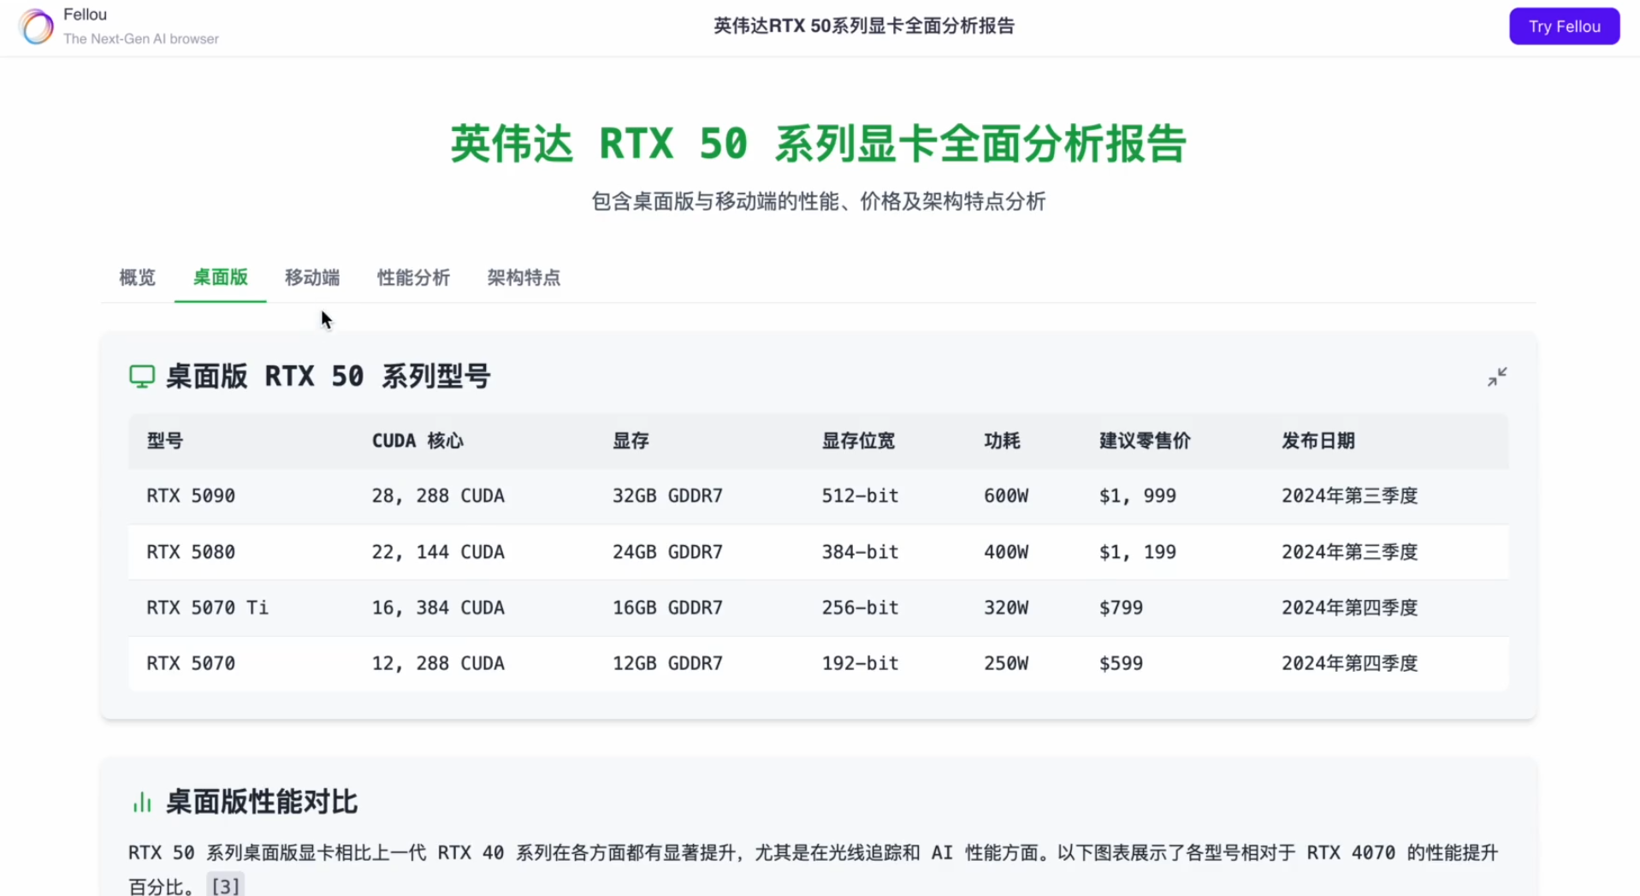Open the citation link [3]
The image size is (1640, 896).
(x=226, y=886)
